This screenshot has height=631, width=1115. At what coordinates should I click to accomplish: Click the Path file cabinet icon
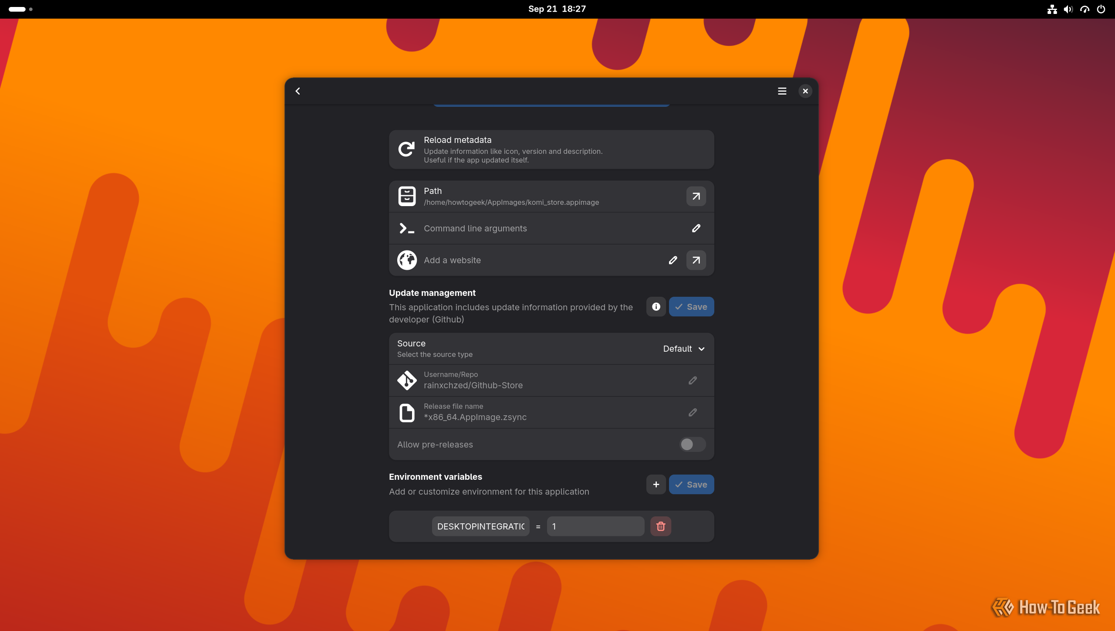coord(407,196)
